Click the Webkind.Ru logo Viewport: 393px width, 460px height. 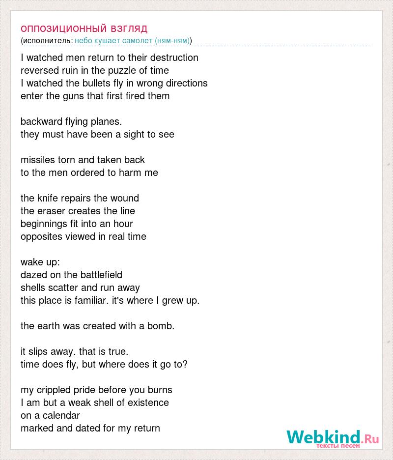333,437
